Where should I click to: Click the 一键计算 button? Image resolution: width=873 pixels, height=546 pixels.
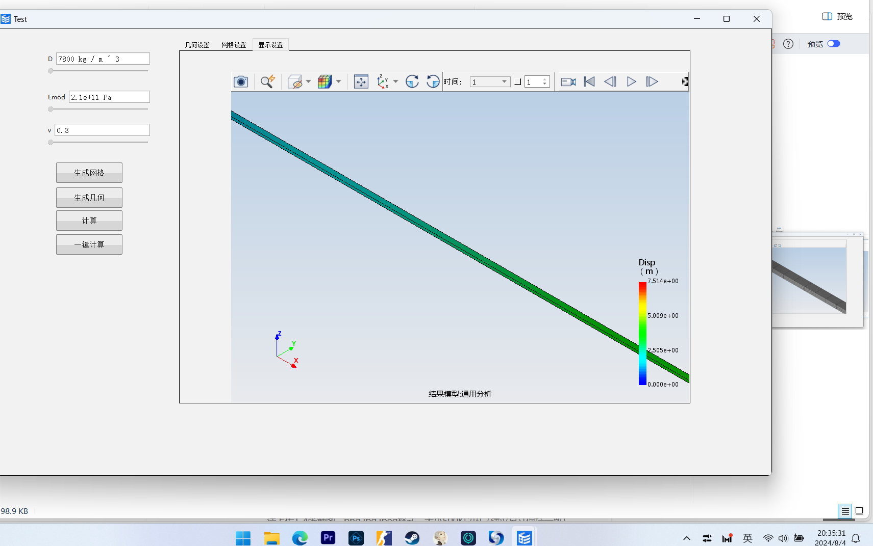(x=89, y=244)
